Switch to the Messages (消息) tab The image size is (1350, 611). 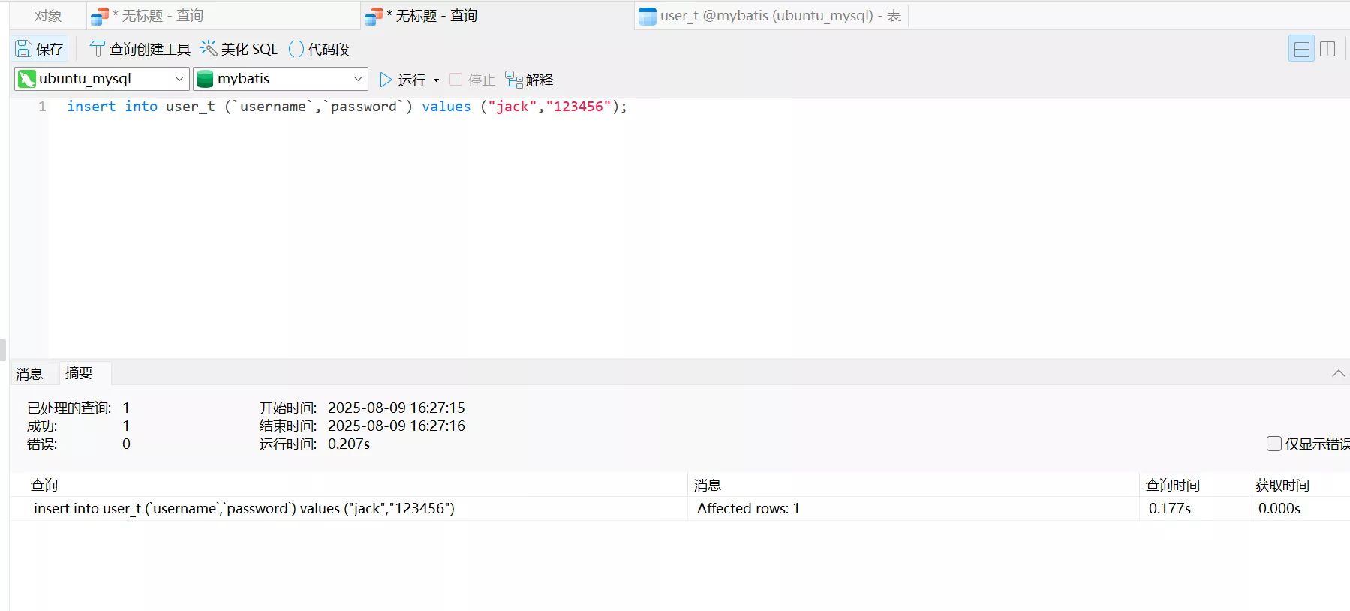[x=29, y=374]
